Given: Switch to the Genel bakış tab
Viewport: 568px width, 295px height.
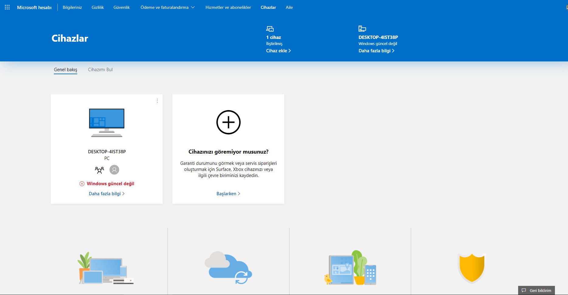Looking at the screenshot, I should [x=65, y=70].
